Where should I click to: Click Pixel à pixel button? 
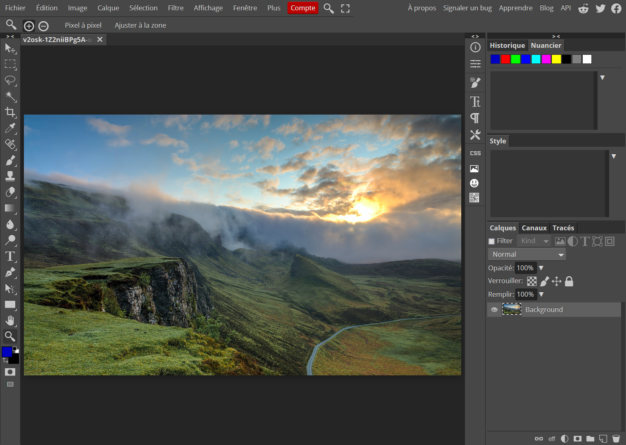click(x=83, y=25)
